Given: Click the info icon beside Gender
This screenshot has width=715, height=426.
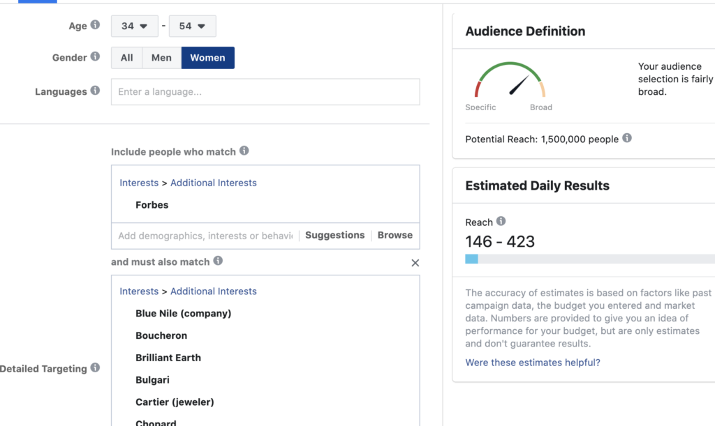Looking at the screenshot, I should point(95,56).
